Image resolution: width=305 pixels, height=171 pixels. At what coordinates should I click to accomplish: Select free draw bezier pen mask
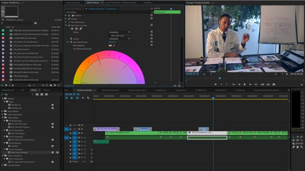[80, 29]
